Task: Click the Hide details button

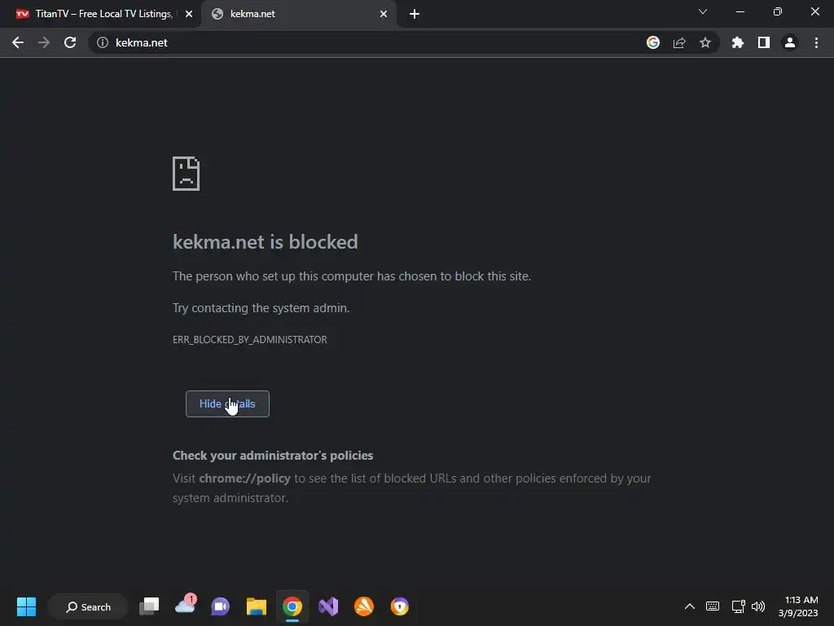Action: point(228,404)
